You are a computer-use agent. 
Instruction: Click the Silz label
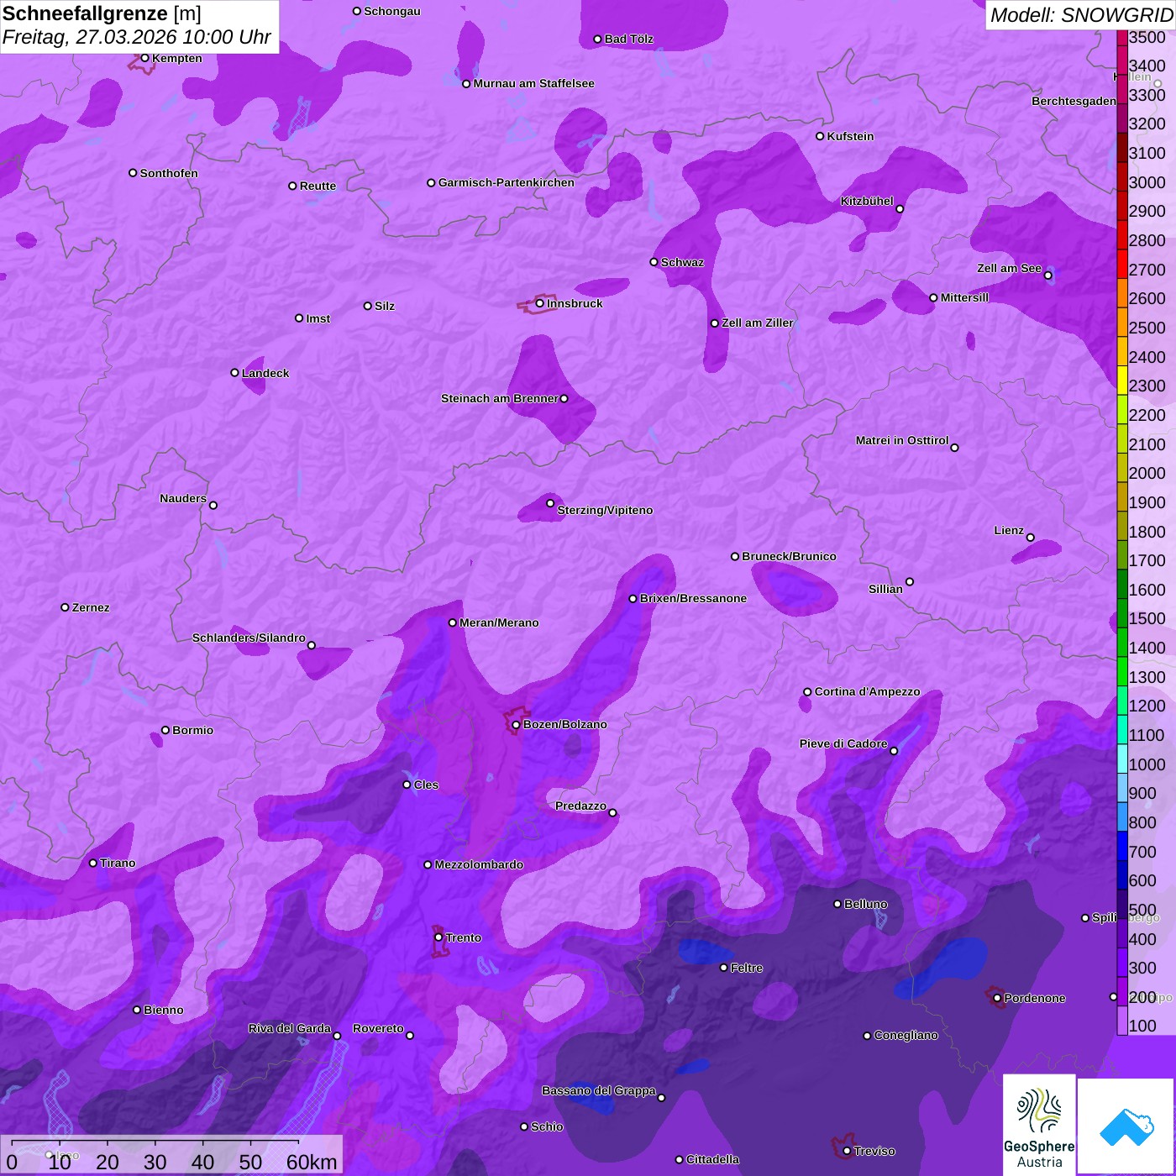coord(385,306)
